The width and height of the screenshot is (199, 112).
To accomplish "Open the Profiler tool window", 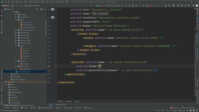I will [78, 108].
